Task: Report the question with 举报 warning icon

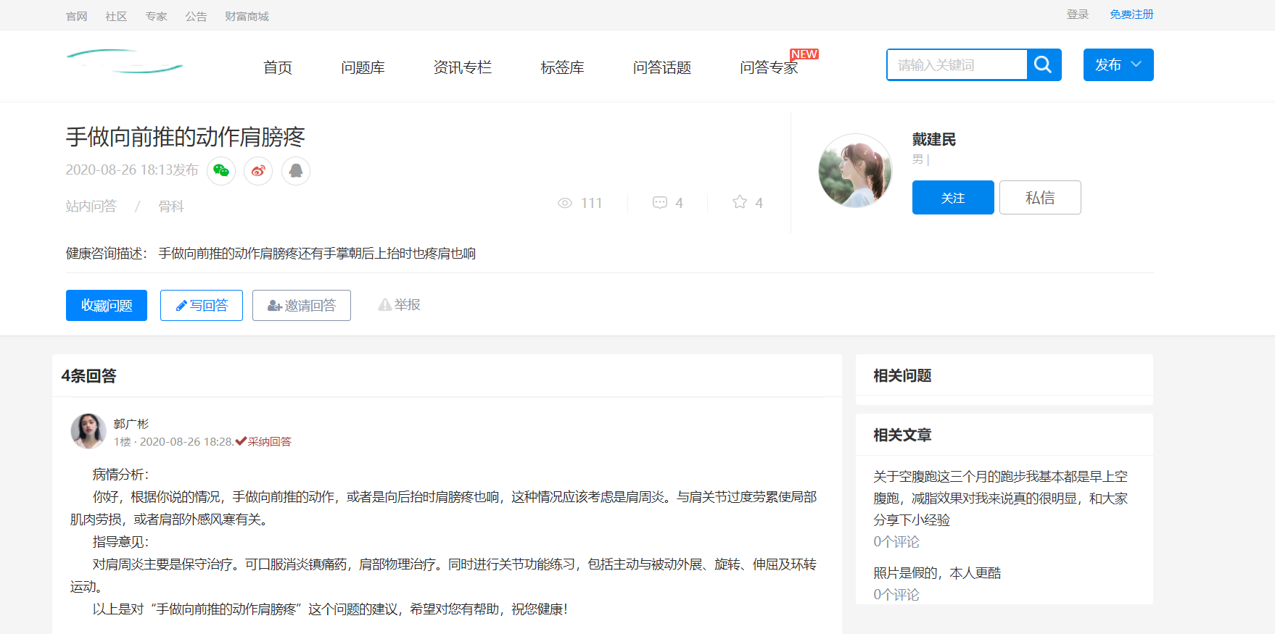Action: pos(400,305)
